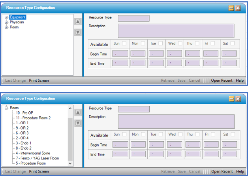Enable the Mon checkbox in the collapsed-tree window
The width and height of the screenshot is (248, 176).
click(x=143, y=43)
